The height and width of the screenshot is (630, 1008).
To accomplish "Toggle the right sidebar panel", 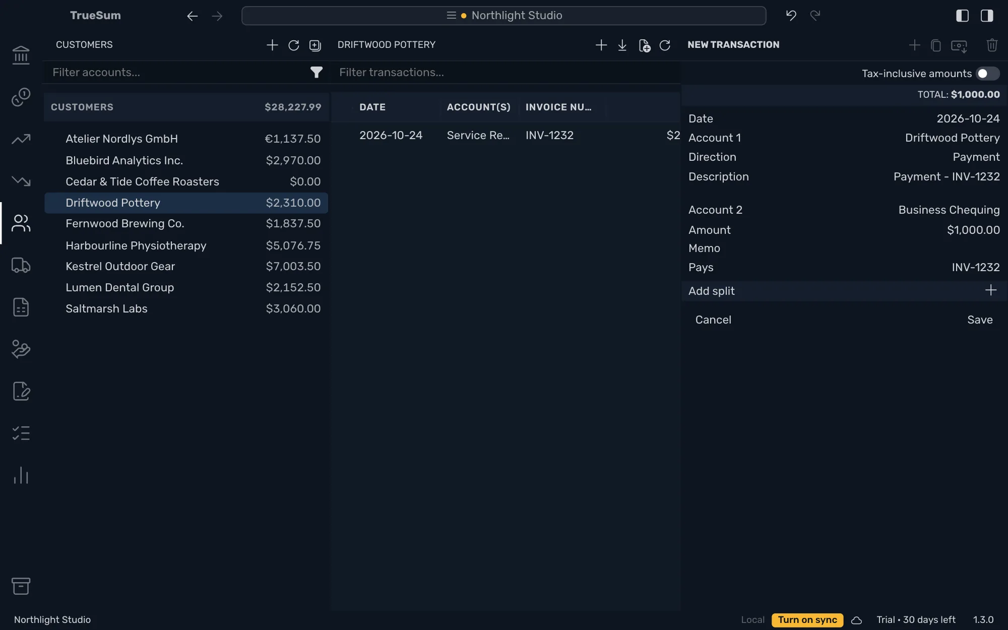I will point(987,16).
